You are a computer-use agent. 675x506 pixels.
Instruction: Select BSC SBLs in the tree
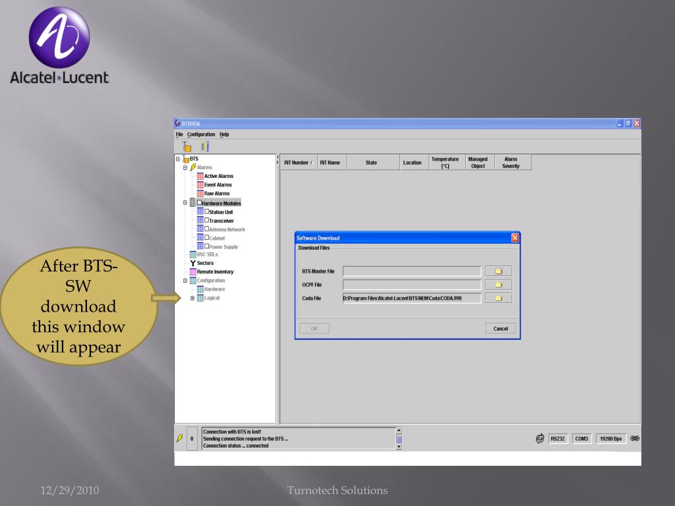click(x=207, y=254)
